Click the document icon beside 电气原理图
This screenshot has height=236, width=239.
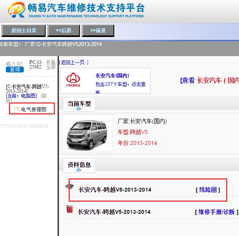tap(17, 109)
